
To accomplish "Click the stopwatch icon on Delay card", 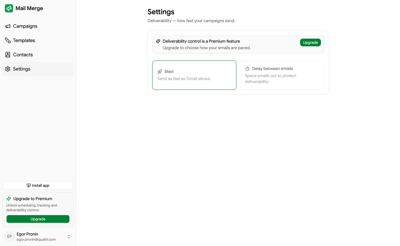I will [x=247, y=69].
